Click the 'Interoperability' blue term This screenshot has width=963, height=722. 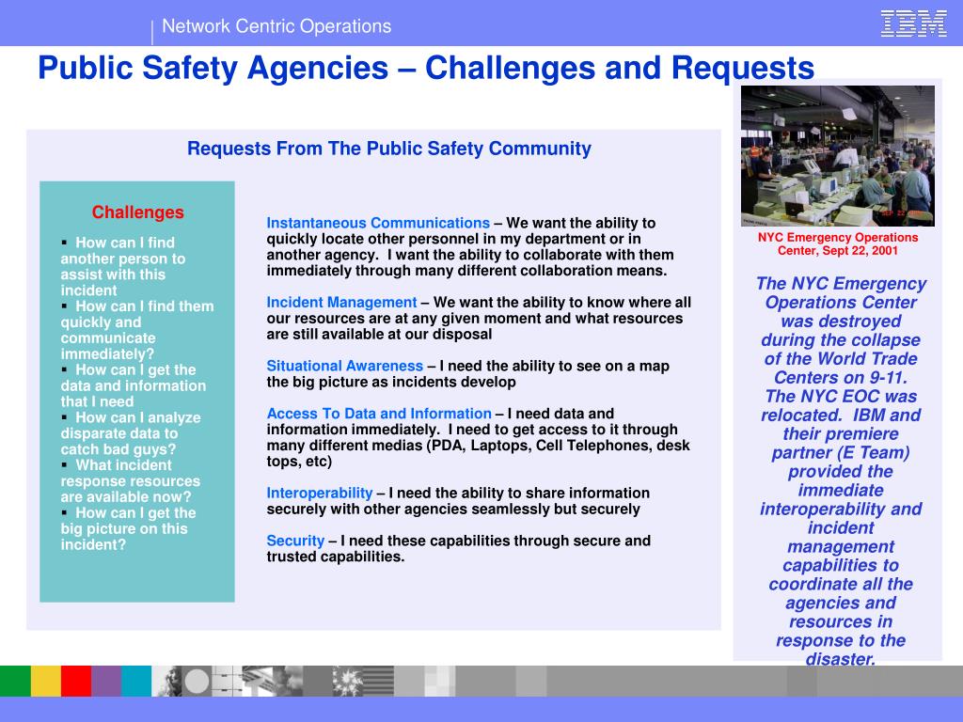pos(320,493)
